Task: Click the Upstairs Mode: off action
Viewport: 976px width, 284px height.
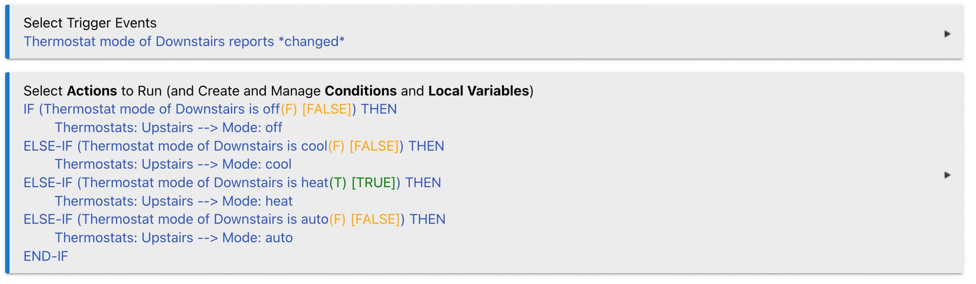Action: click(x=168, y=128)
